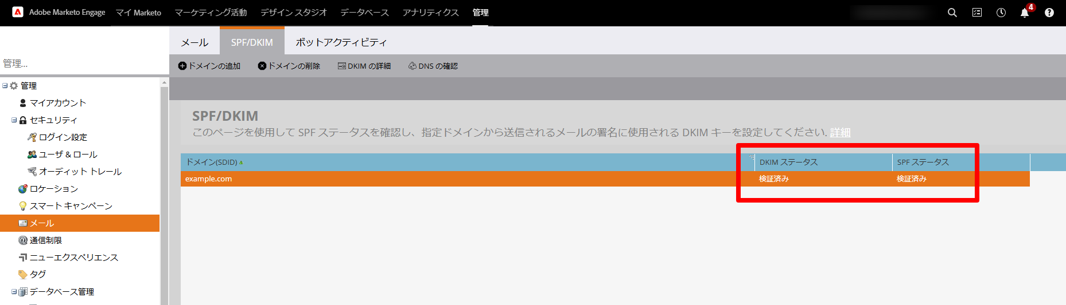Open the help question mark icon
Image resolution: width=1066 pixels, height=305 pixels.
1049,13
